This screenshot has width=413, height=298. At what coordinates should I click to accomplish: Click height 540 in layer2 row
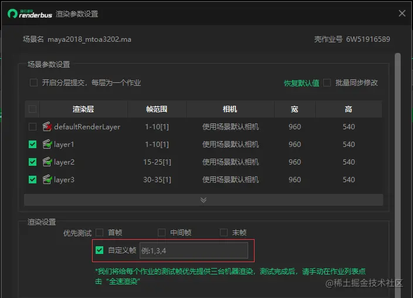(x=348, y=162)
